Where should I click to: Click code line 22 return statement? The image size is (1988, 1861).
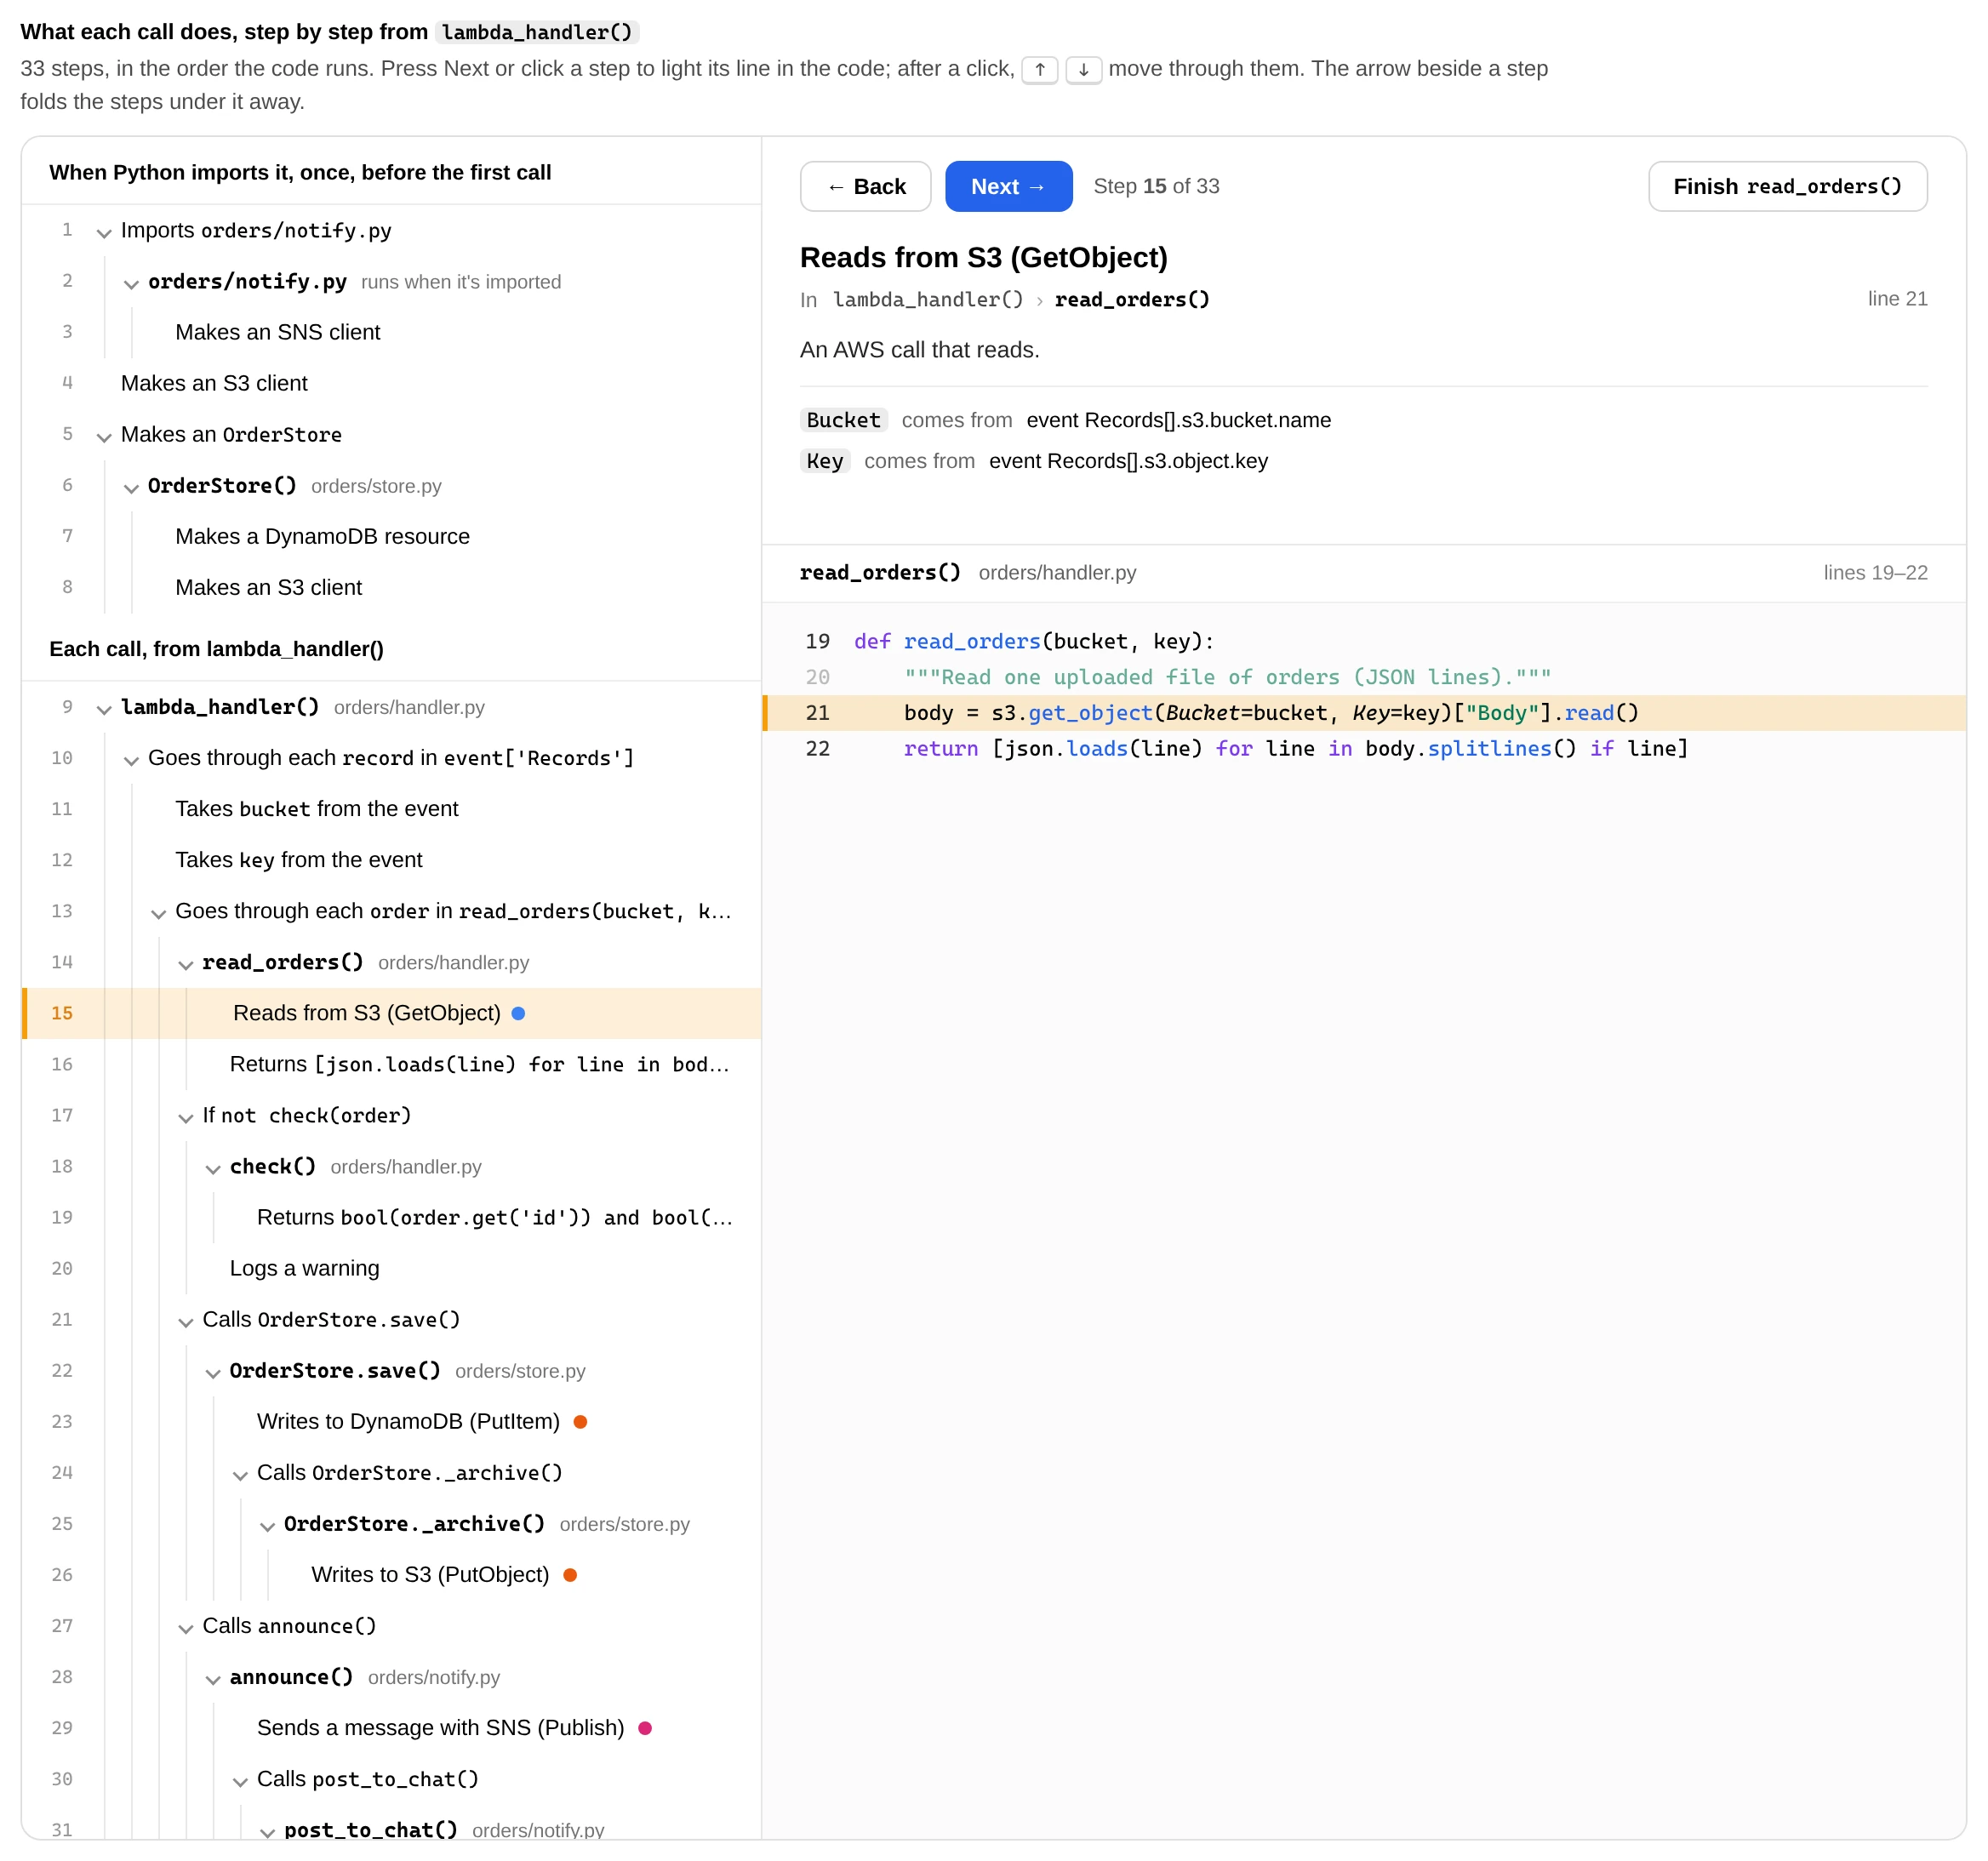coord(1364,749)
